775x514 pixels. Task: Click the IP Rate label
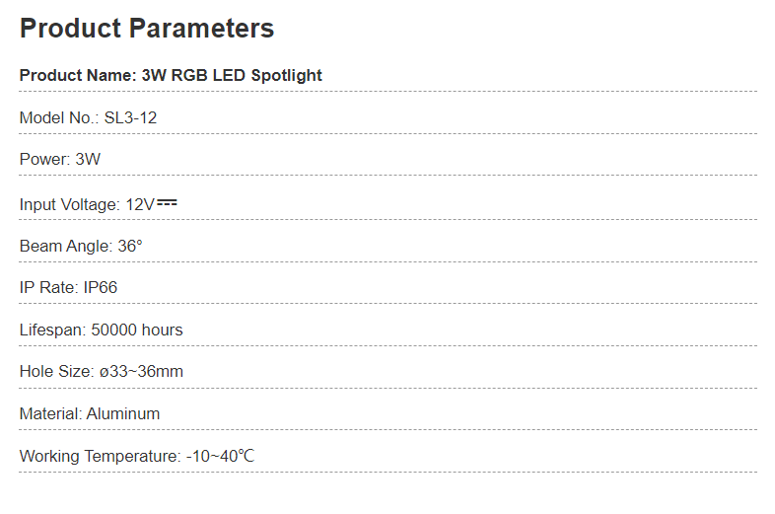point(48,288)
